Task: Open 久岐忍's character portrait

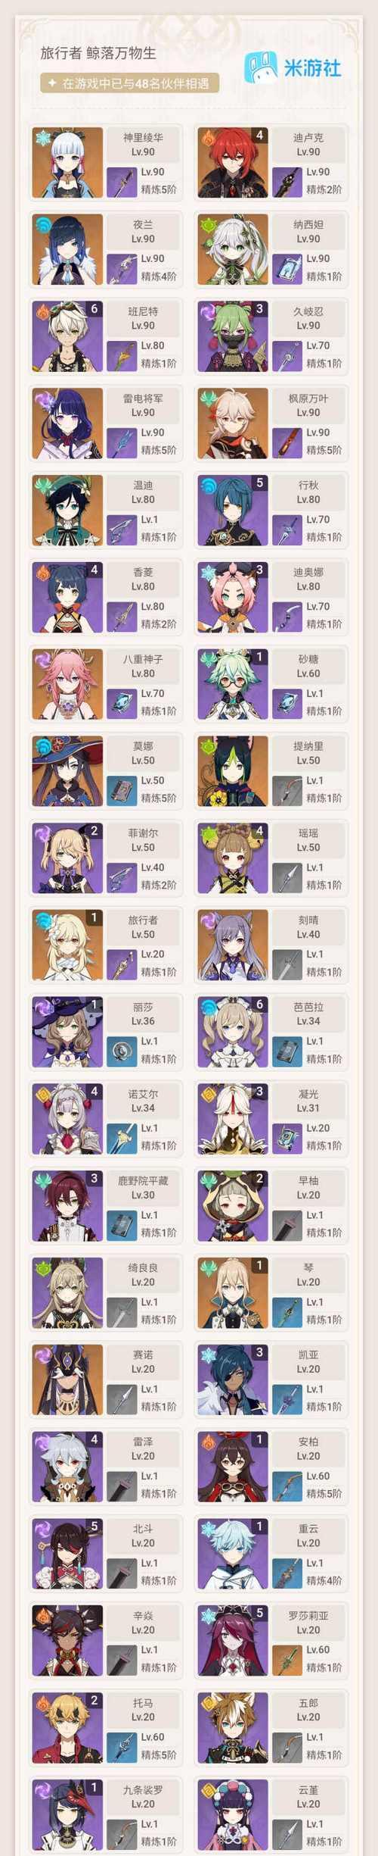Action: coord(233,336)
